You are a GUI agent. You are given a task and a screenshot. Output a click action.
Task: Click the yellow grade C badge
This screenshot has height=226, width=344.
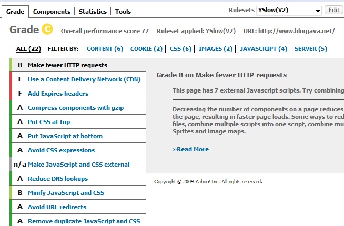[47, 30]
